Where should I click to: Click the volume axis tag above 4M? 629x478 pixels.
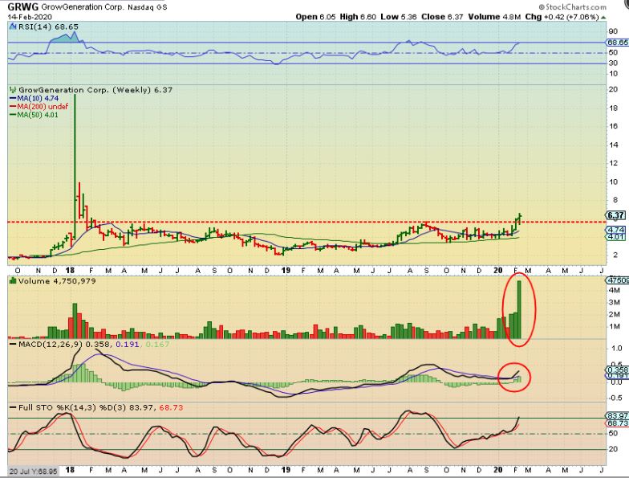618,280
